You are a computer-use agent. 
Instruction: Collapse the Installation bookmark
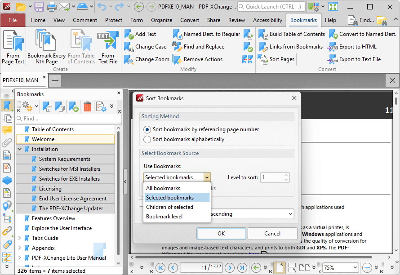point(20,149)
